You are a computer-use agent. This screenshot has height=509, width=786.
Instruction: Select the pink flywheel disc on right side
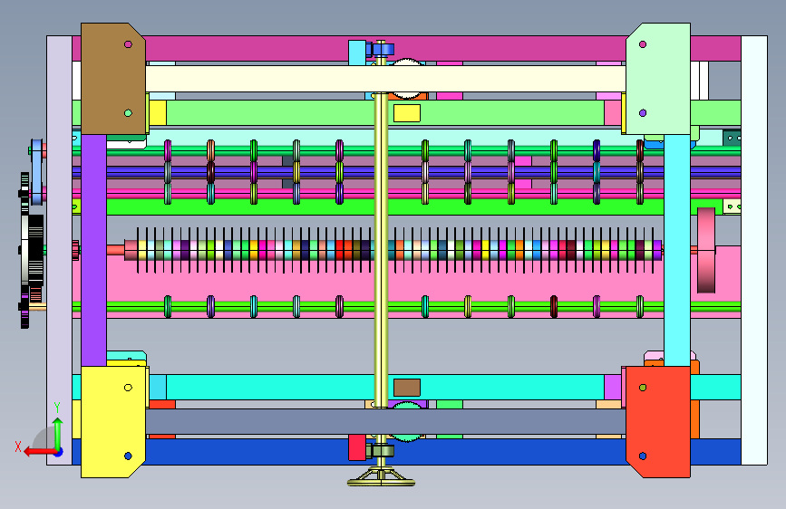[706, 250]
